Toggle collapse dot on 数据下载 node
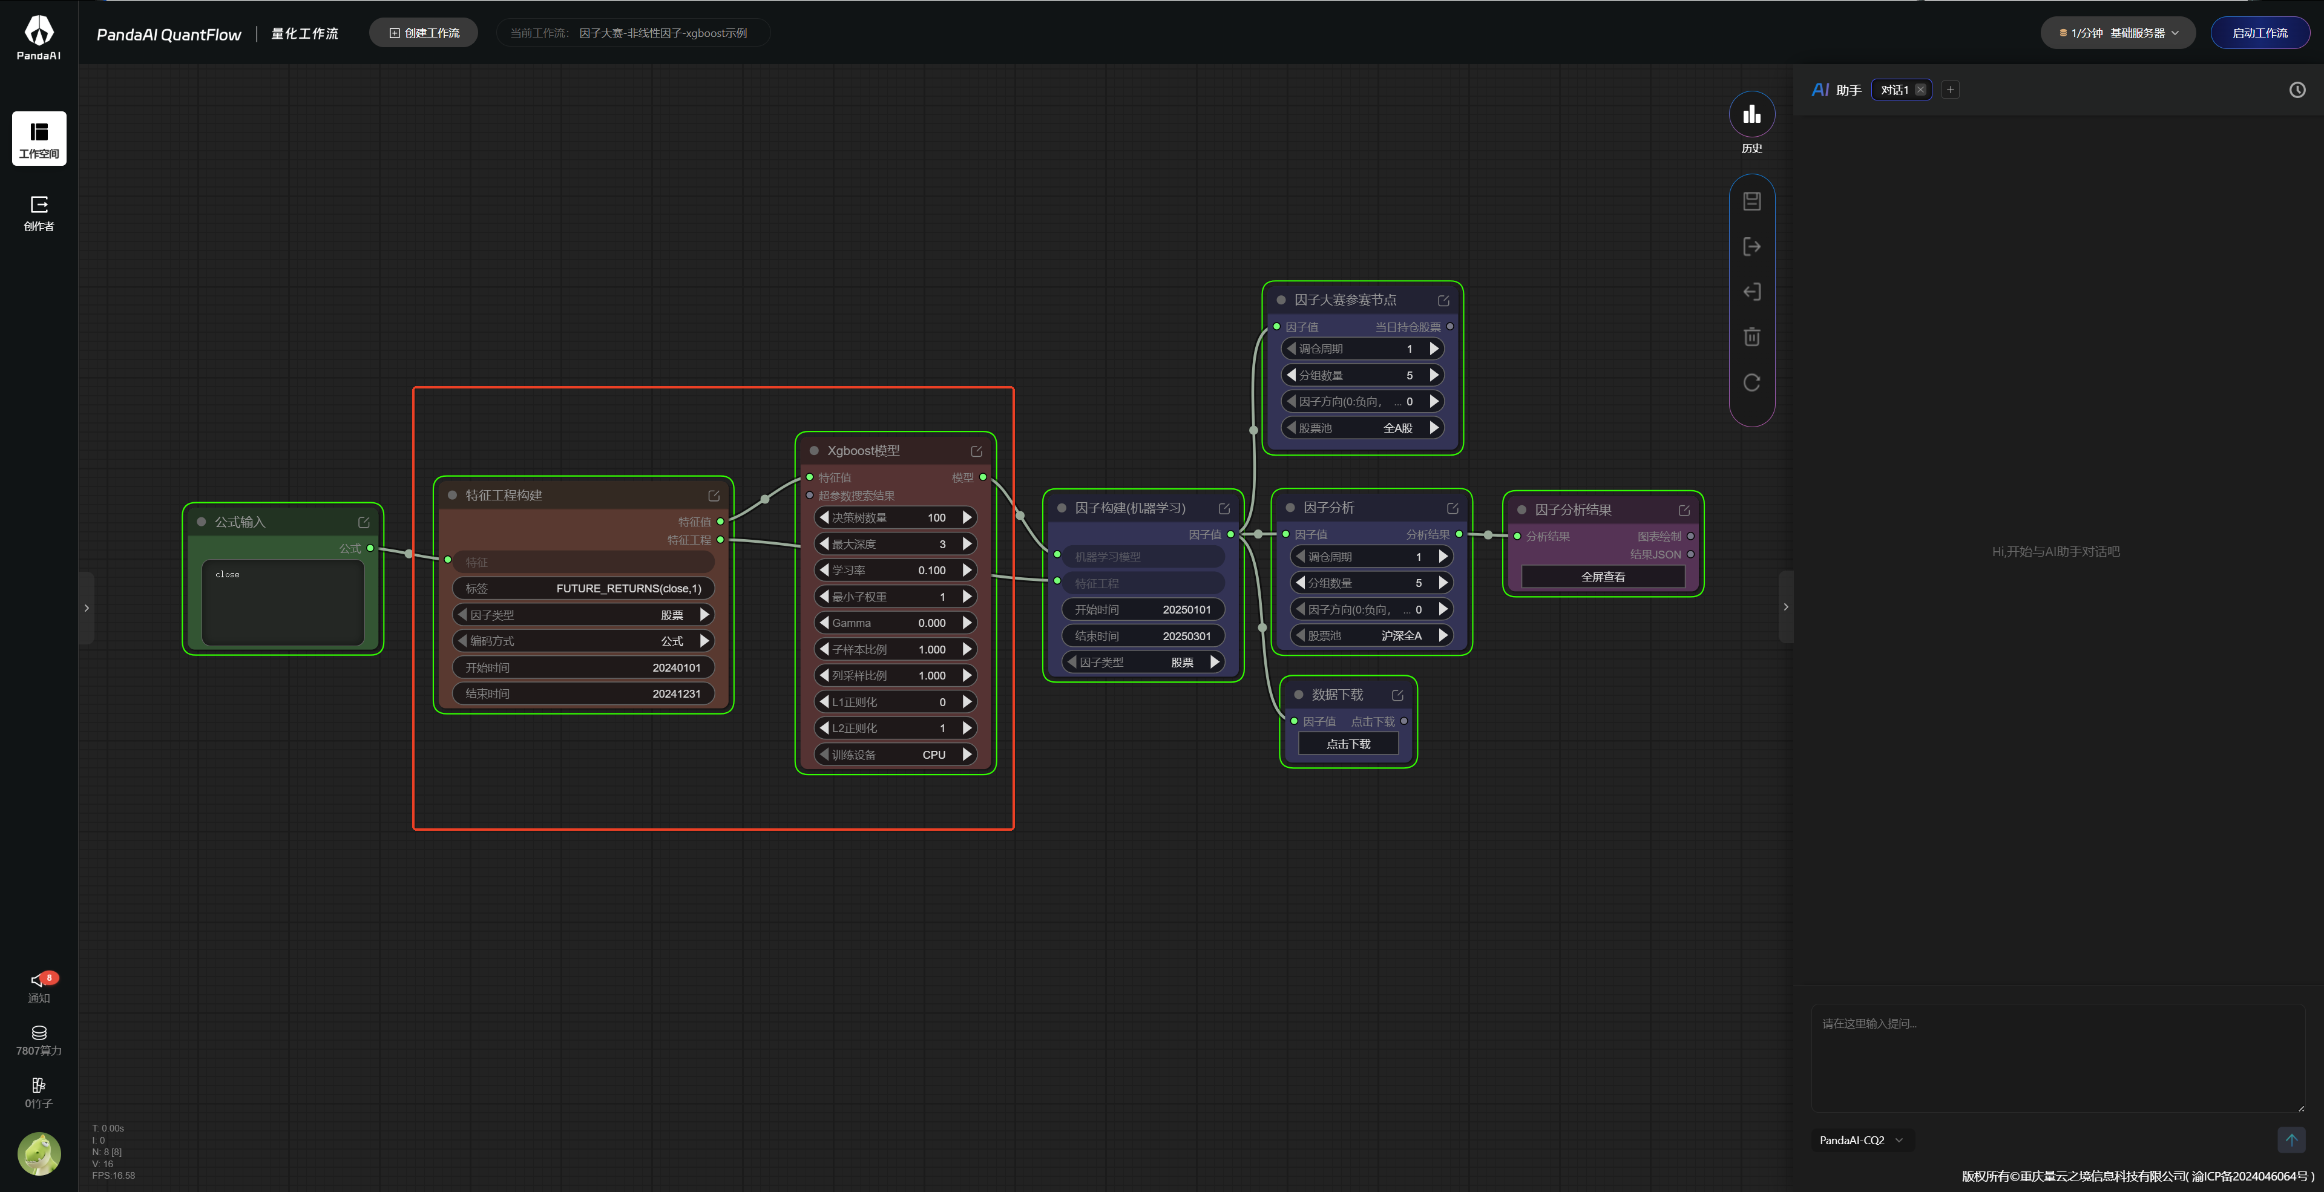The image size is (2324, 1192). (1299, 694)
